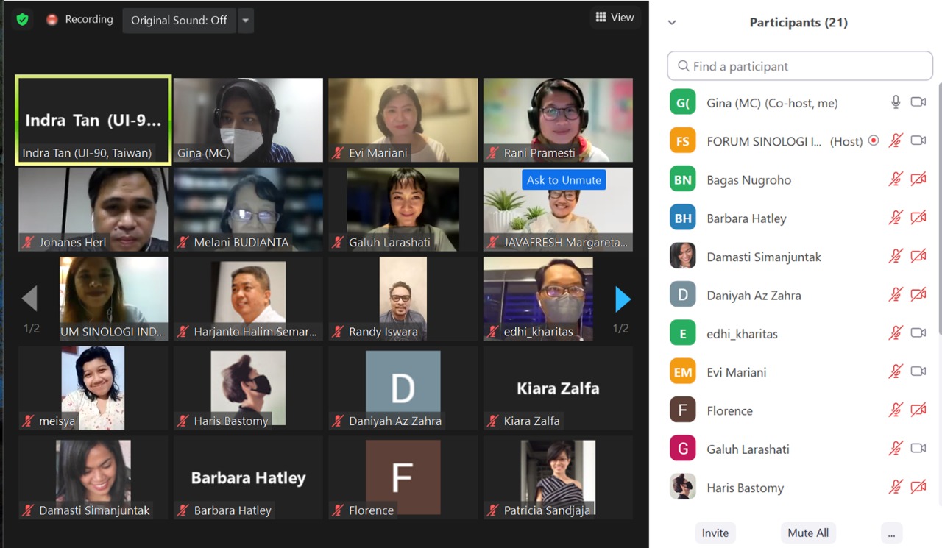This screenshot has height=548, width=942.
Task: Click the microphone icon next to Gina (MC)
Action: click(x=896, y=102)
